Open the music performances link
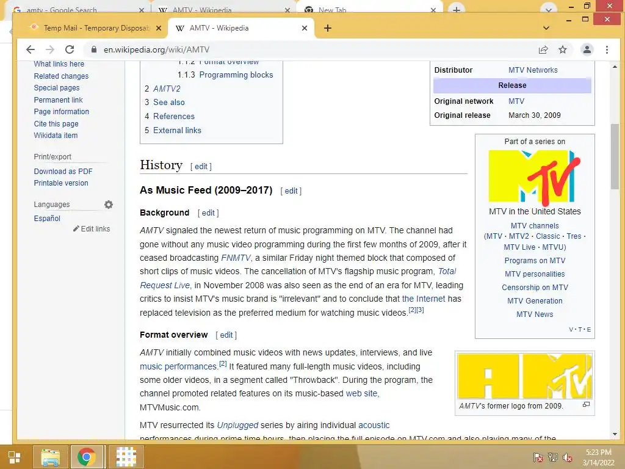The width and height of the screenshot is (625, 469). pyautogui.click(x=178, y=366)
